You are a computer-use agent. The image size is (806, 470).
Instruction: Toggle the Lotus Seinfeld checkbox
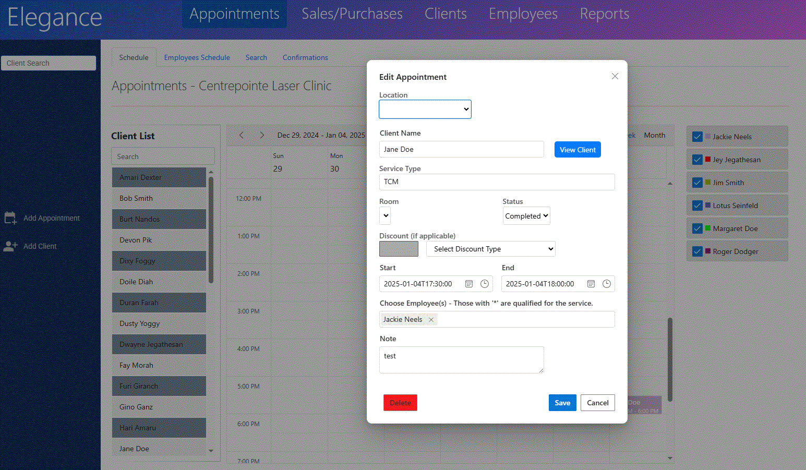(697, 206)
